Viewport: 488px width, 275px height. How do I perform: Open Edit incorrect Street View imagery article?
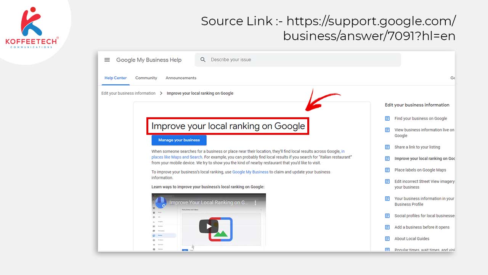tap(424, 184)
